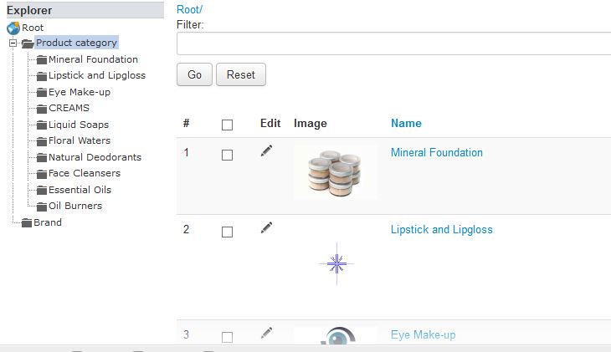This screenshot has height=352, width=611.
Task: Click the Natural Deodorants folder icon
Action: (41, 158)
